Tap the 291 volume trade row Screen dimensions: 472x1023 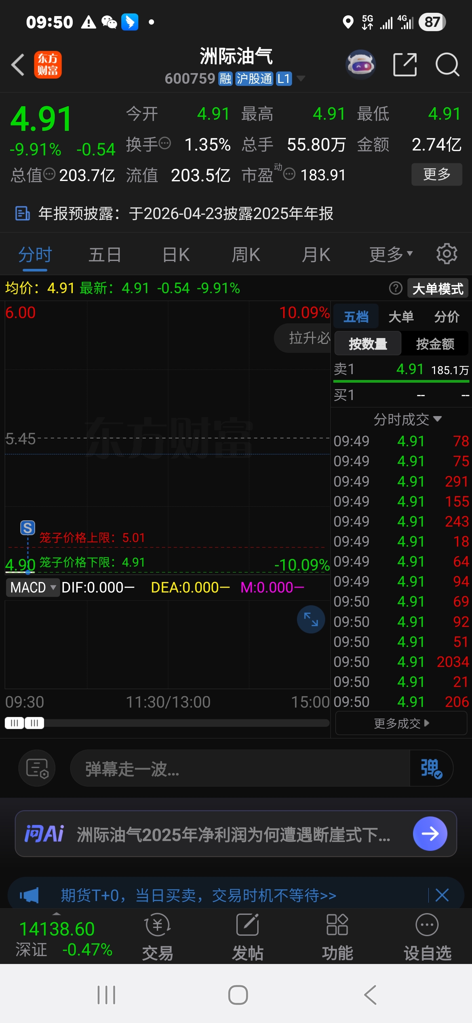pos(401,481)
